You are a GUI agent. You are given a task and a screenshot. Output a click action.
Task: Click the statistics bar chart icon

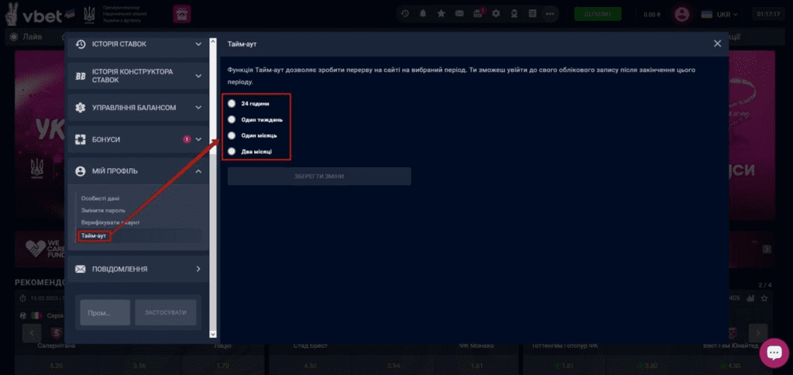coord(750,298)
